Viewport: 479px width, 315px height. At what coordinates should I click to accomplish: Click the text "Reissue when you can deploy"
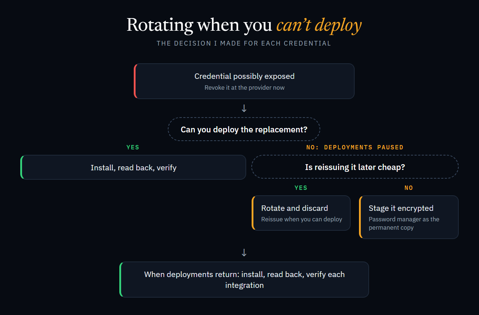(301, 219)
